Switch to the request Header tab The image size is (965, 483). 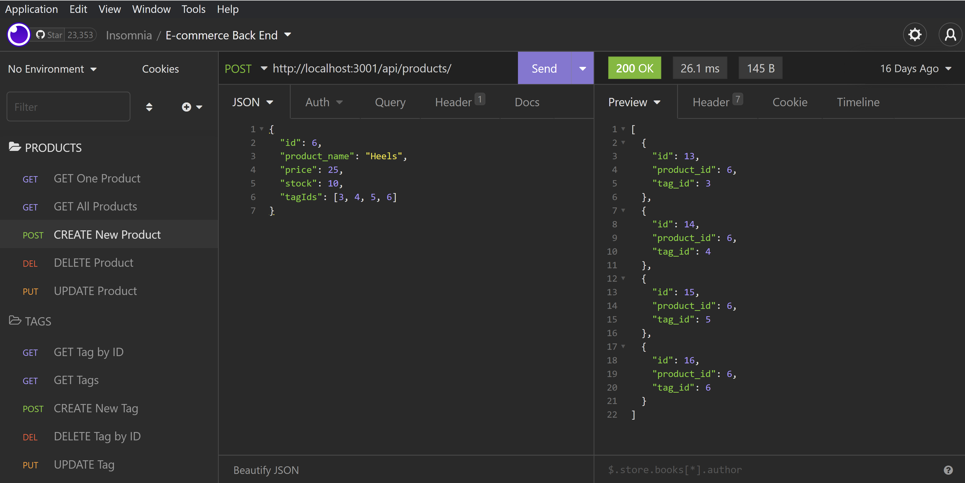[460, 101]
